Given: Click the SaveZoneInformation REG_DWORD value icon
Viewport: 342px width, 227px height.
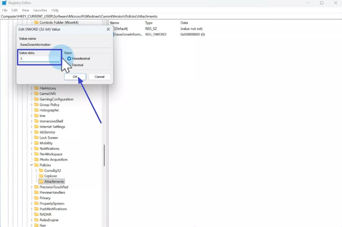Looking at the screenshot, I should tap(114, 34).
